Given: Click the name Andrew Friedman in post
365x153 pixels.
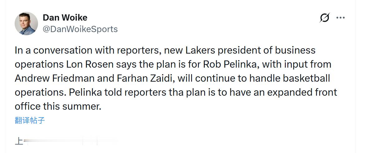Looking at the screenshot, I should (x=55, y=78).
